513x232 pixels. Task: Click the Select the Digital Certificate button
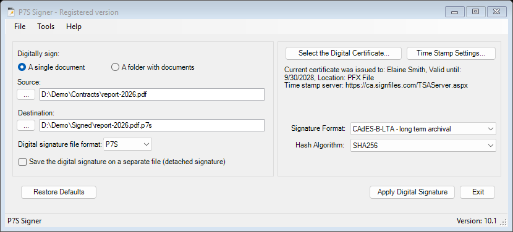344,53
